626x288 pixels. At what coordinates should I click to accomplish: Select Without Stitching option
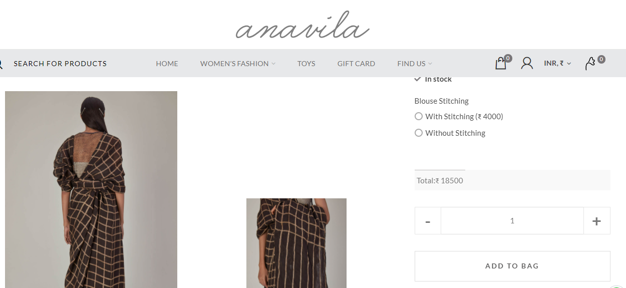click(419, 133)
